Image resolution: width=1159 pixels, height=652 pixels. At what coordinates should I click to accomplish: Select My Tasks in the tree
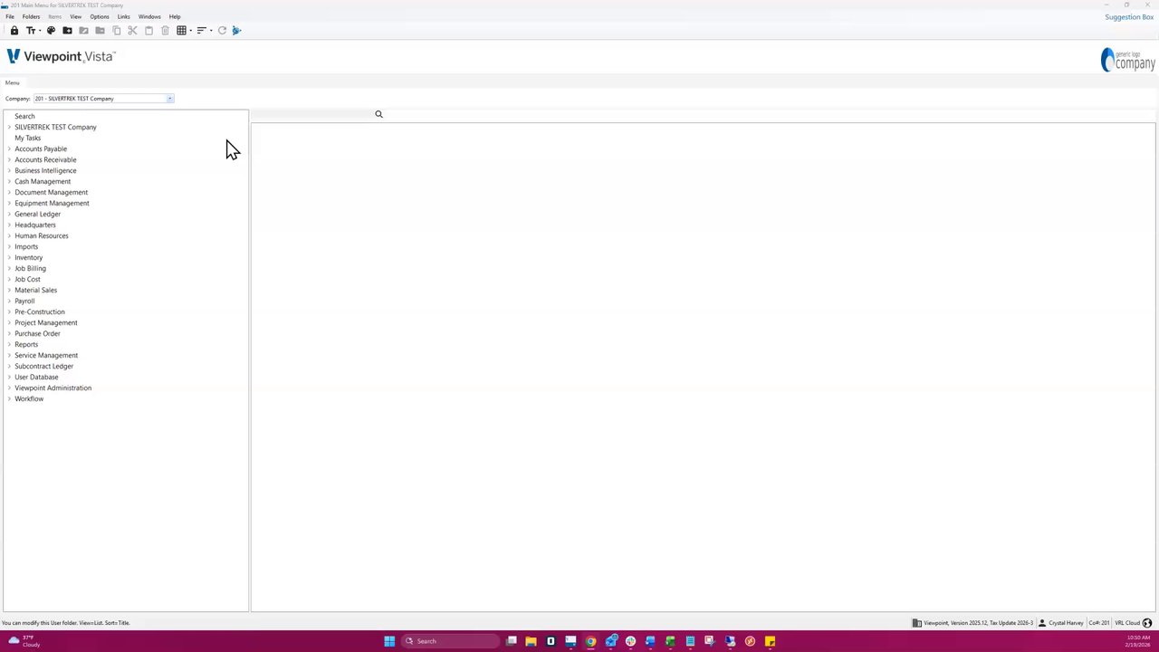(x=27, y=138)
